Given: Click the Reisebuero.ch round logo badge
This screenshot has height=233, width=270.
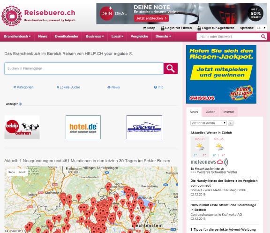Looking at the screenshot, I should [12, 16].
